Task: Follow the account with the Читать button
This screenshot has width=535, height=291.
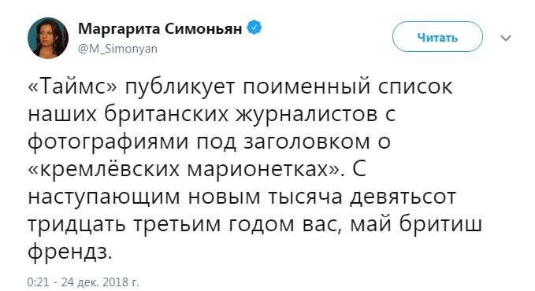Action: pos(437,37)
